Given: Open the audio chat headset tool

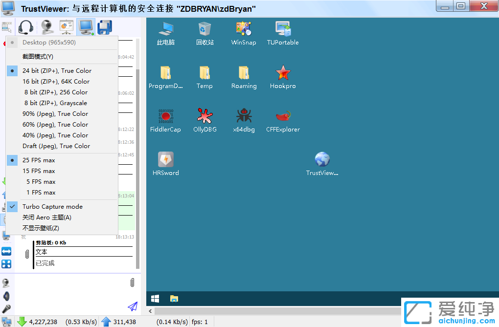Looking at the screenshot, I should coord(25,27).
